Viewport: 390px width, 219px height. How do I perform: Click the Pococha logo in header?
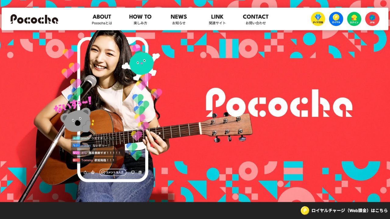[34, 19]
